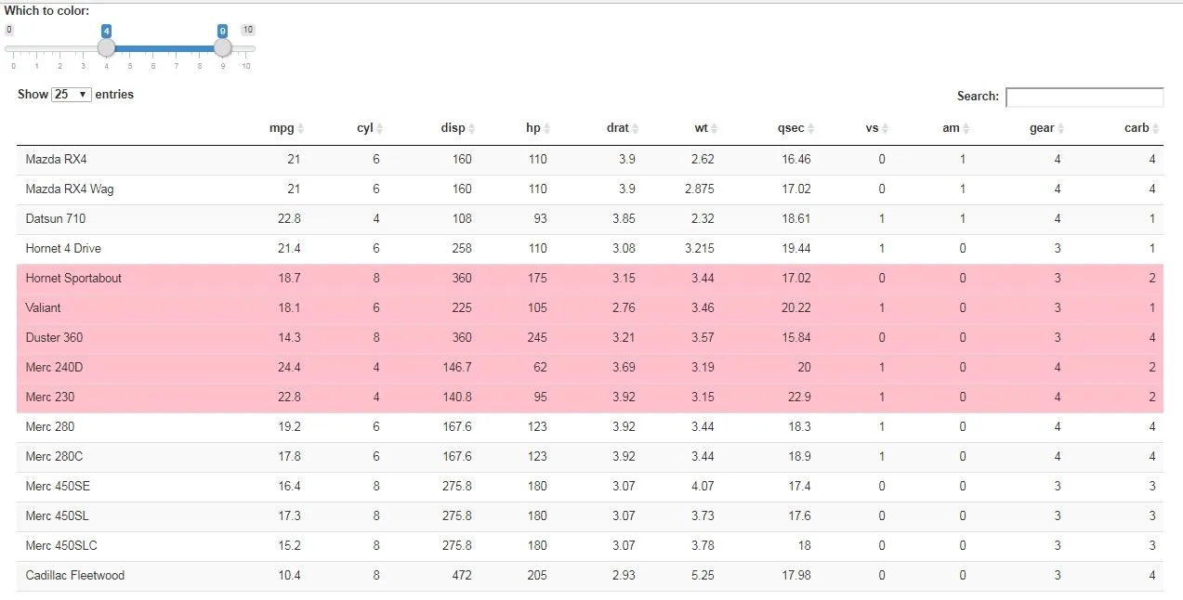Screen dimensions: 1183x600
Task: Click the Cadillac Fleetwood row
Action: click(x=74, y=576)
